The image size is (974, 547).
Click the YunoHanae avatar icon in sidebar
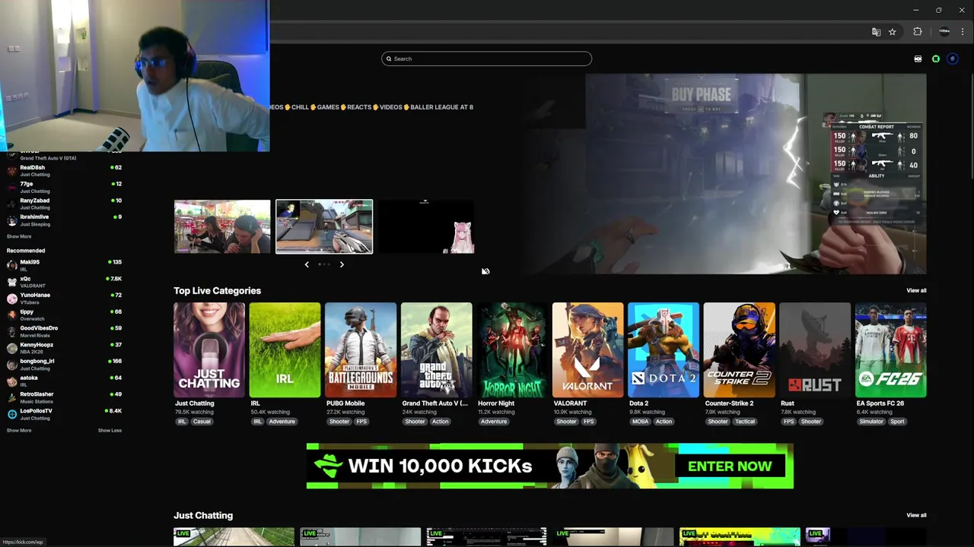click(x=11, y=299)
